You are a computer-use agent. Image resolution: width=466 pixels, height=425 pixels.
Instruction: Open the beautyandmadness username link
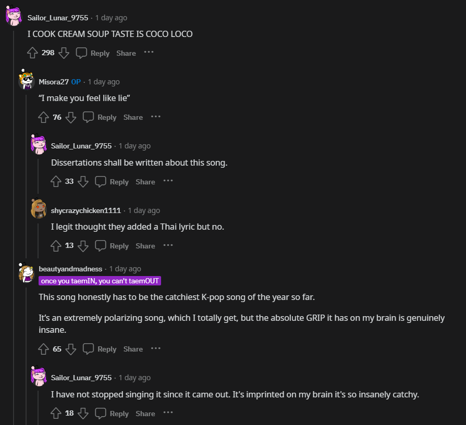(70, 269)
